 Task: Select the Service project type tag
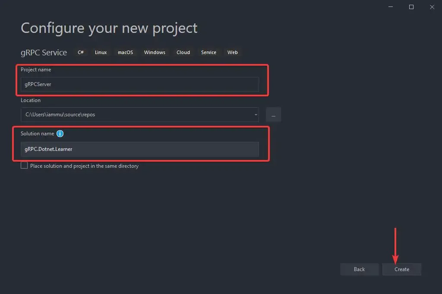(x=208, y=52)
